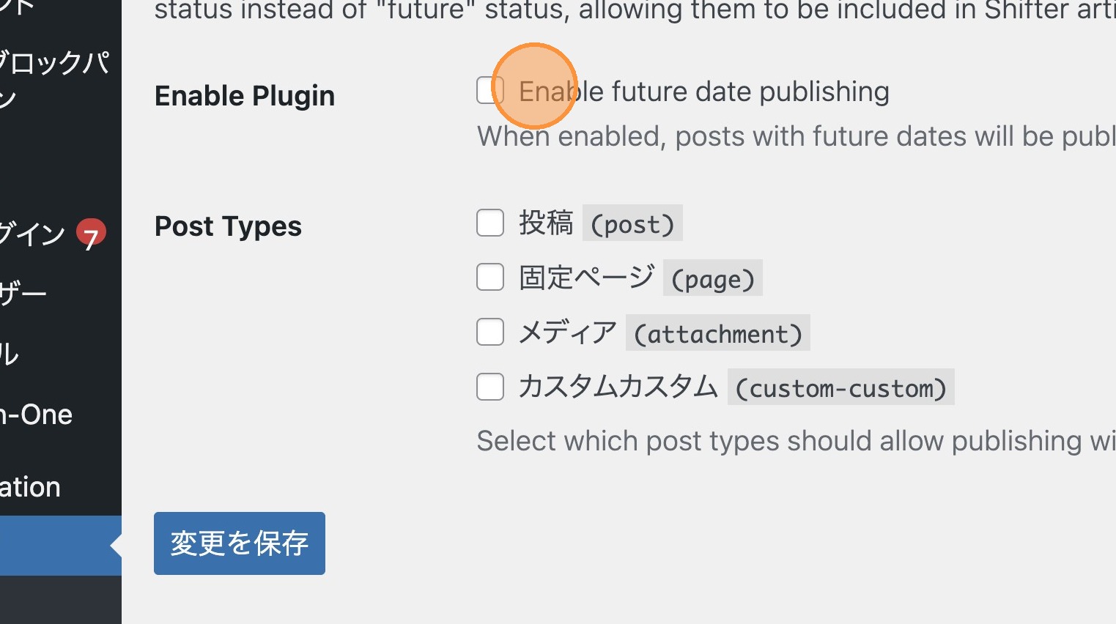Click the '(post)' code label
1116x624 pixels.
[632, 224]
